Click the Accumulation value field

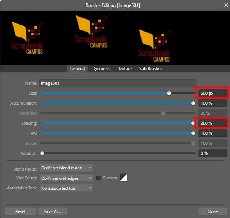coord(213,103)
